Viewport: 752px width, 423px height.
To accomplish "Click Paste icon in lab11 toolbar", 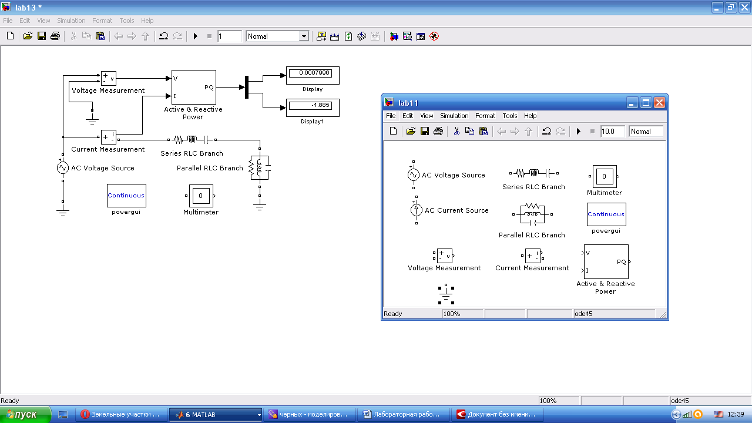I will pos(484,131).
